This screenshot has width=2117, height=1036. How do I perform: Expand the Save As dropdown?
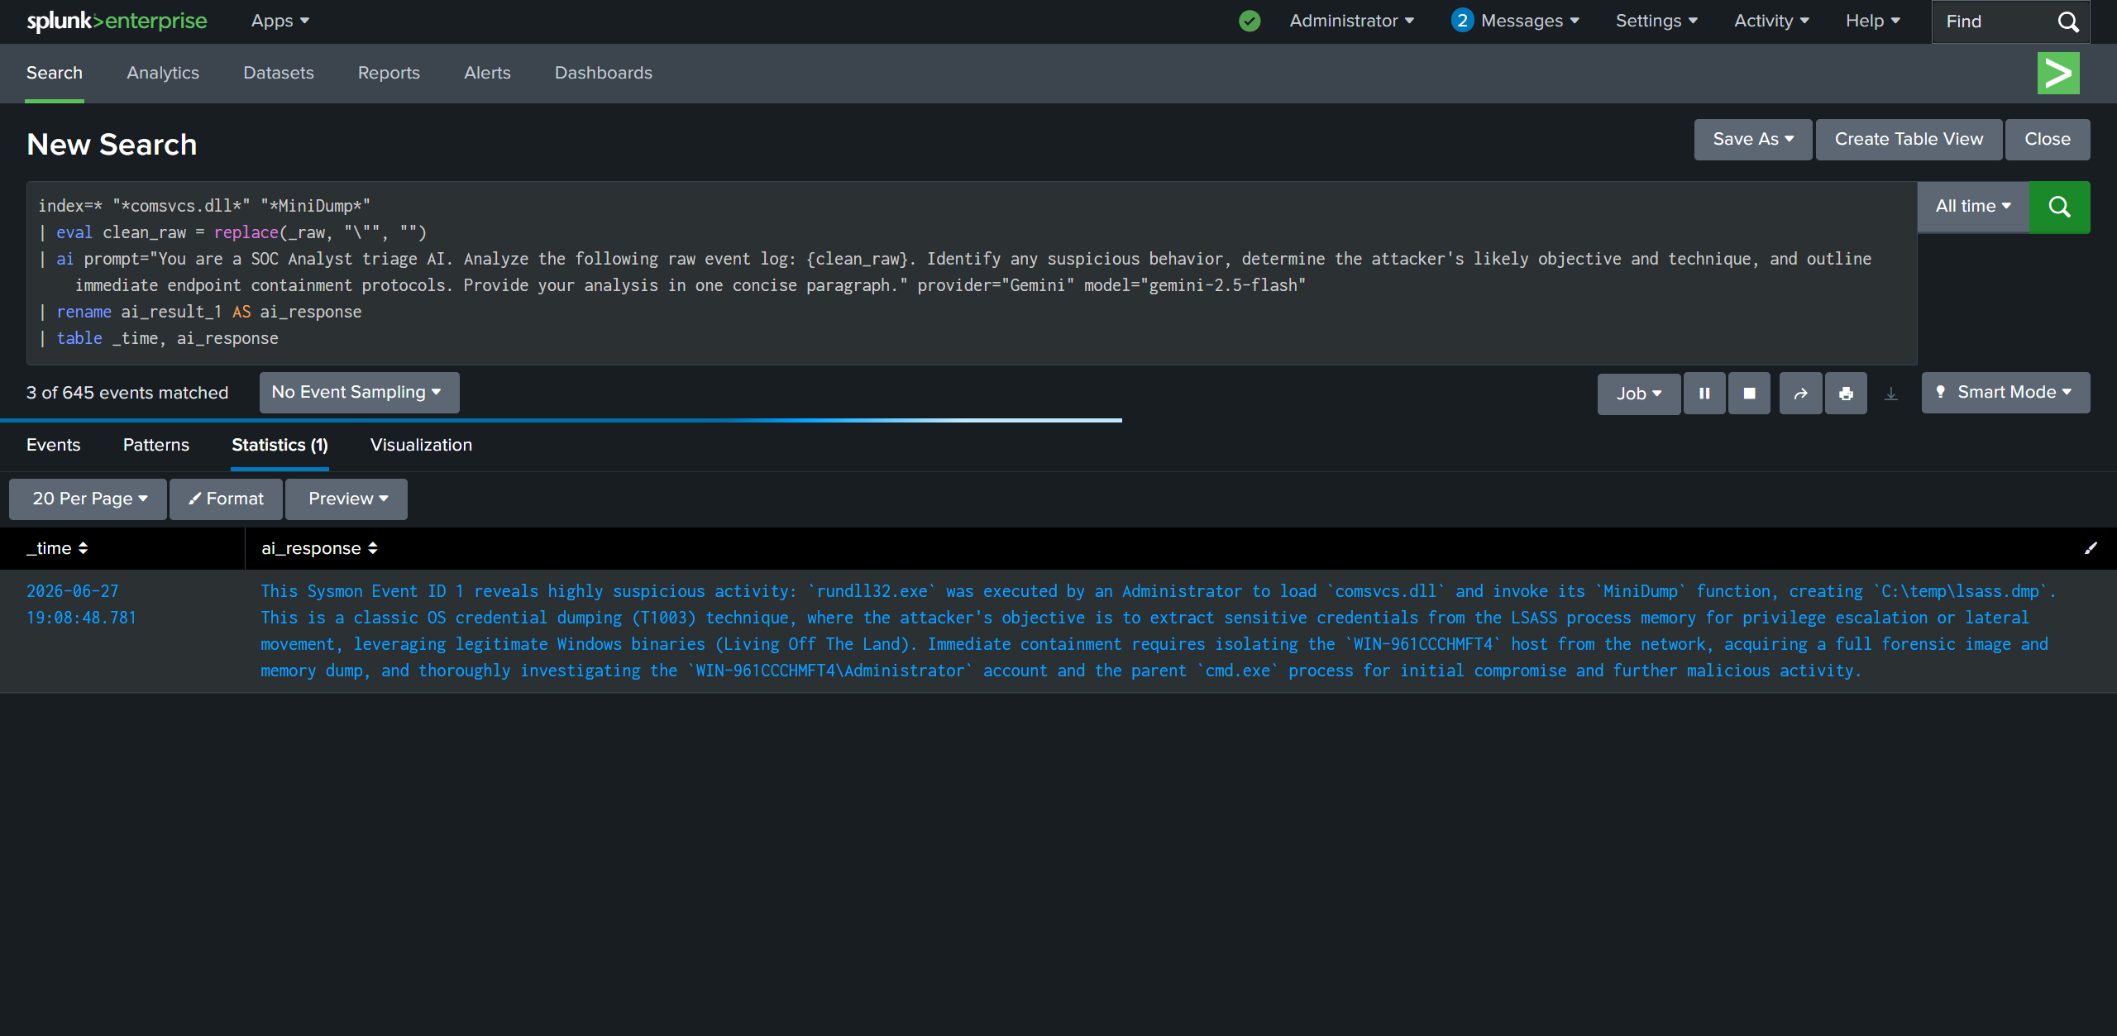click(x=1753, y=140)
